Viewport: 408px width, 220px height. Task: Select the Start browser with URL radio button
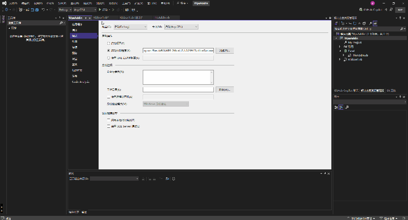pos(108,58)
